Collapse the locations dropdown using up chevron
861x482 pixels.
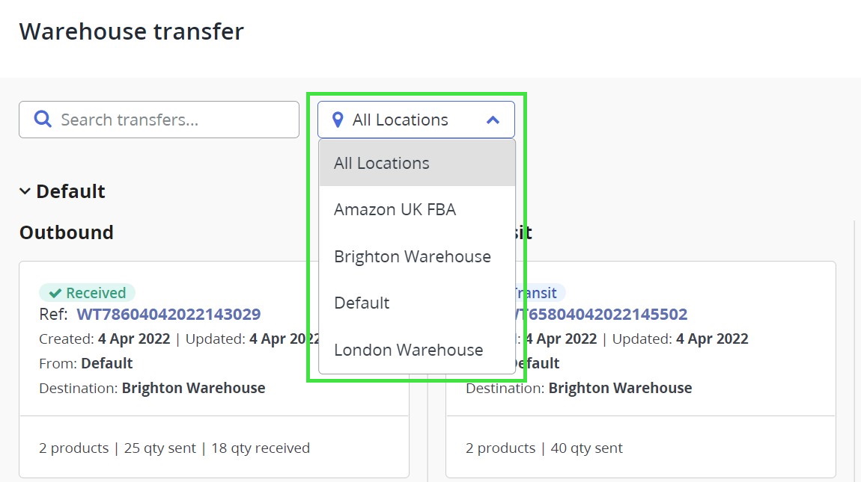coord(493,120)
